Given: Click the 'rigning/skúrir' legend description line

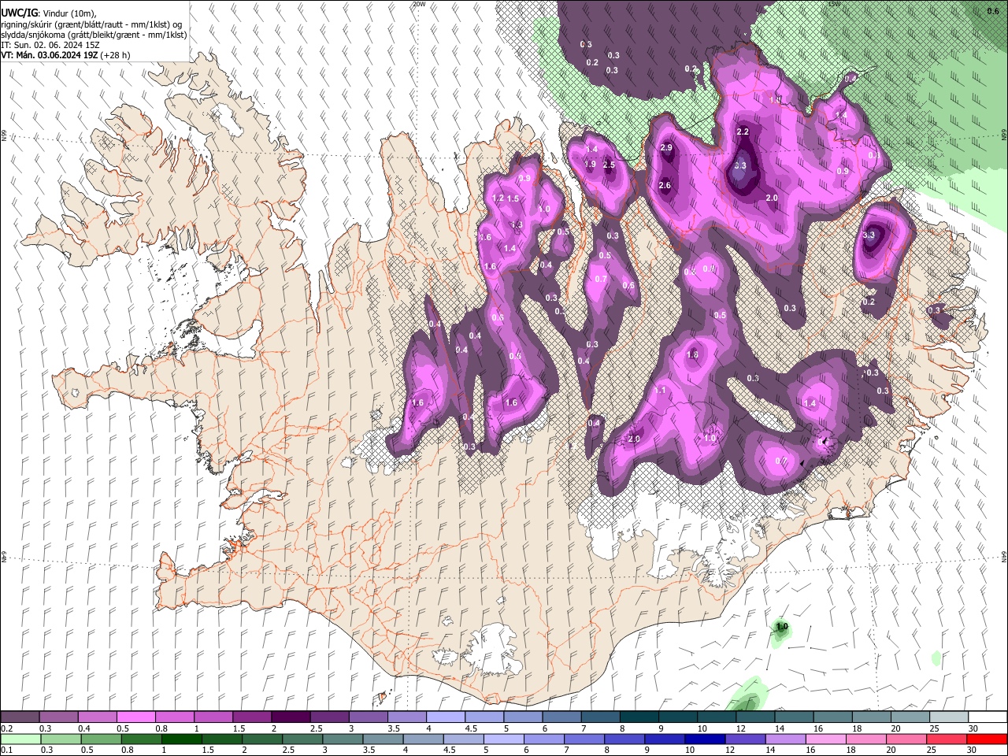Looking at the screenshot, I should coord(93,24).
